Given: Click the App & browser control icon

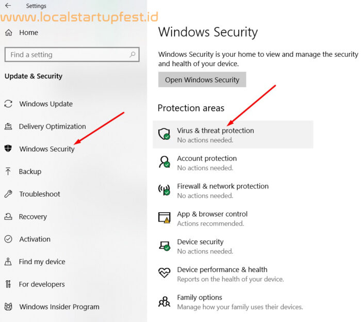Looking at the screenshot, I should click(x=164, y=217).
